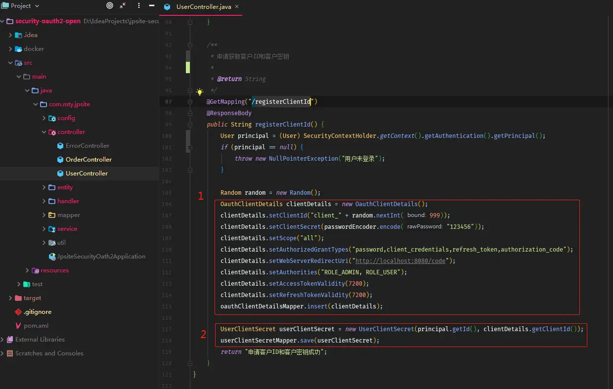
Task: Expand the handler package
Action: [x=44, y=201]
